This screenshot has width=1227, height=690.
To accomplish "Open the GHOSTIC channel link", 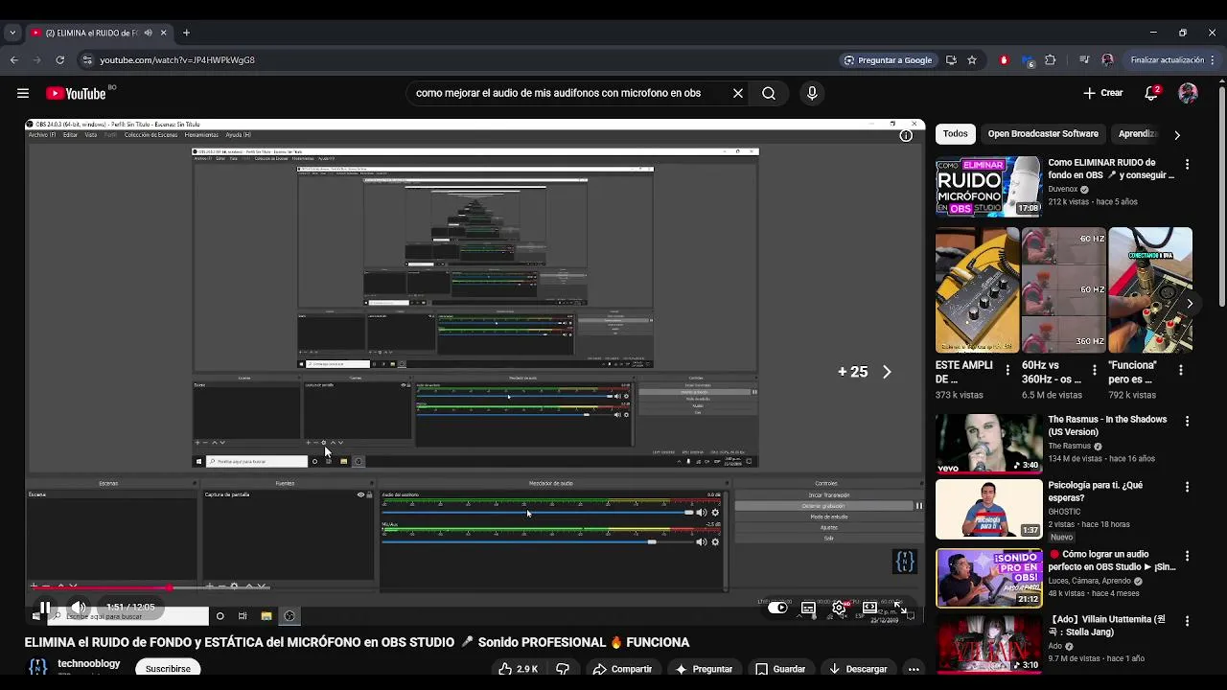I will 1064,512.
